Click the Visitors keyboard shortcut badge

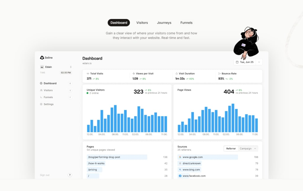tap(70, 90)
